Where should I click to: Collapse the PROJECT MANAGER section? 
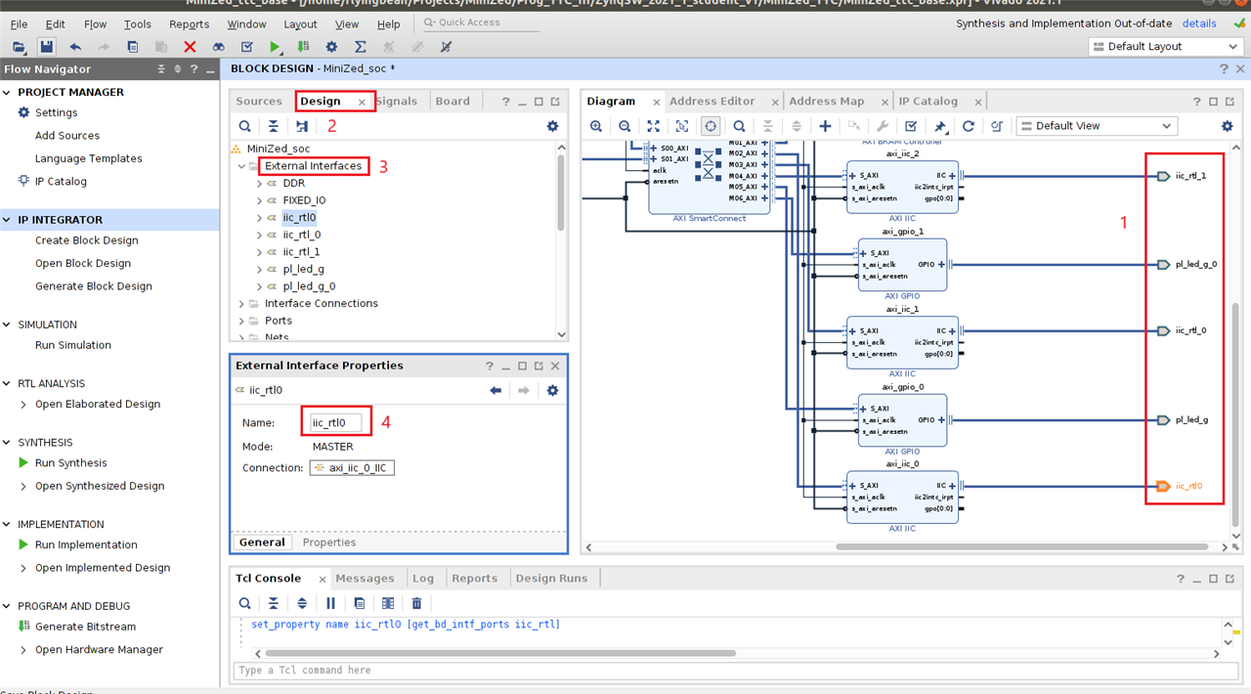[9, 92]
